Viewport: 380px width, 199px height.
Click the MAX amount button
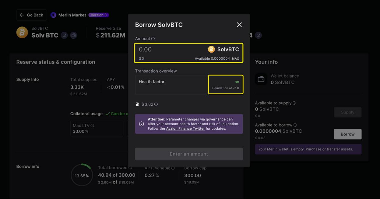[x=235, y=58]
